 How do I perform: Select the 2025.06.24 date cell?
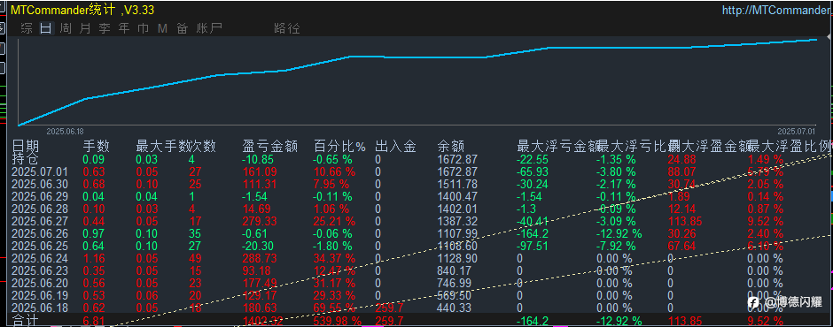(x=40, y=258)
